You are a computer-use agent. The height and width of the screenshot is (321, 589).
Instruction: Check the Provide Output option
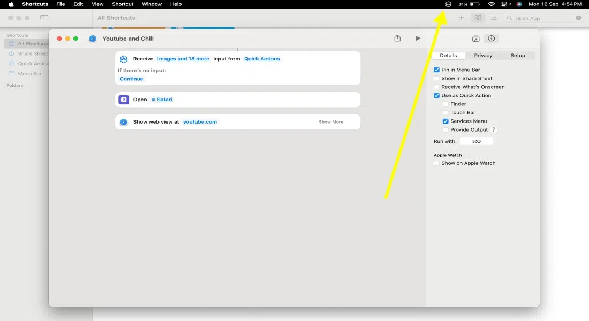(445, 130)
